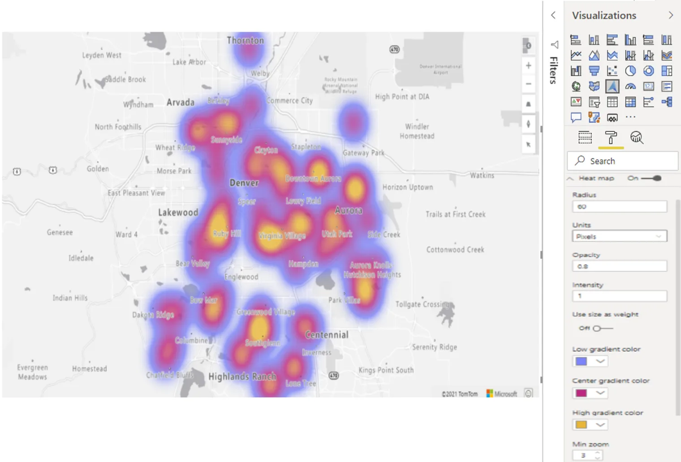Image resolution: width=681 pixels, height=462 pixels.
Task: Click the Opacity value field
Action: [620, 266]
